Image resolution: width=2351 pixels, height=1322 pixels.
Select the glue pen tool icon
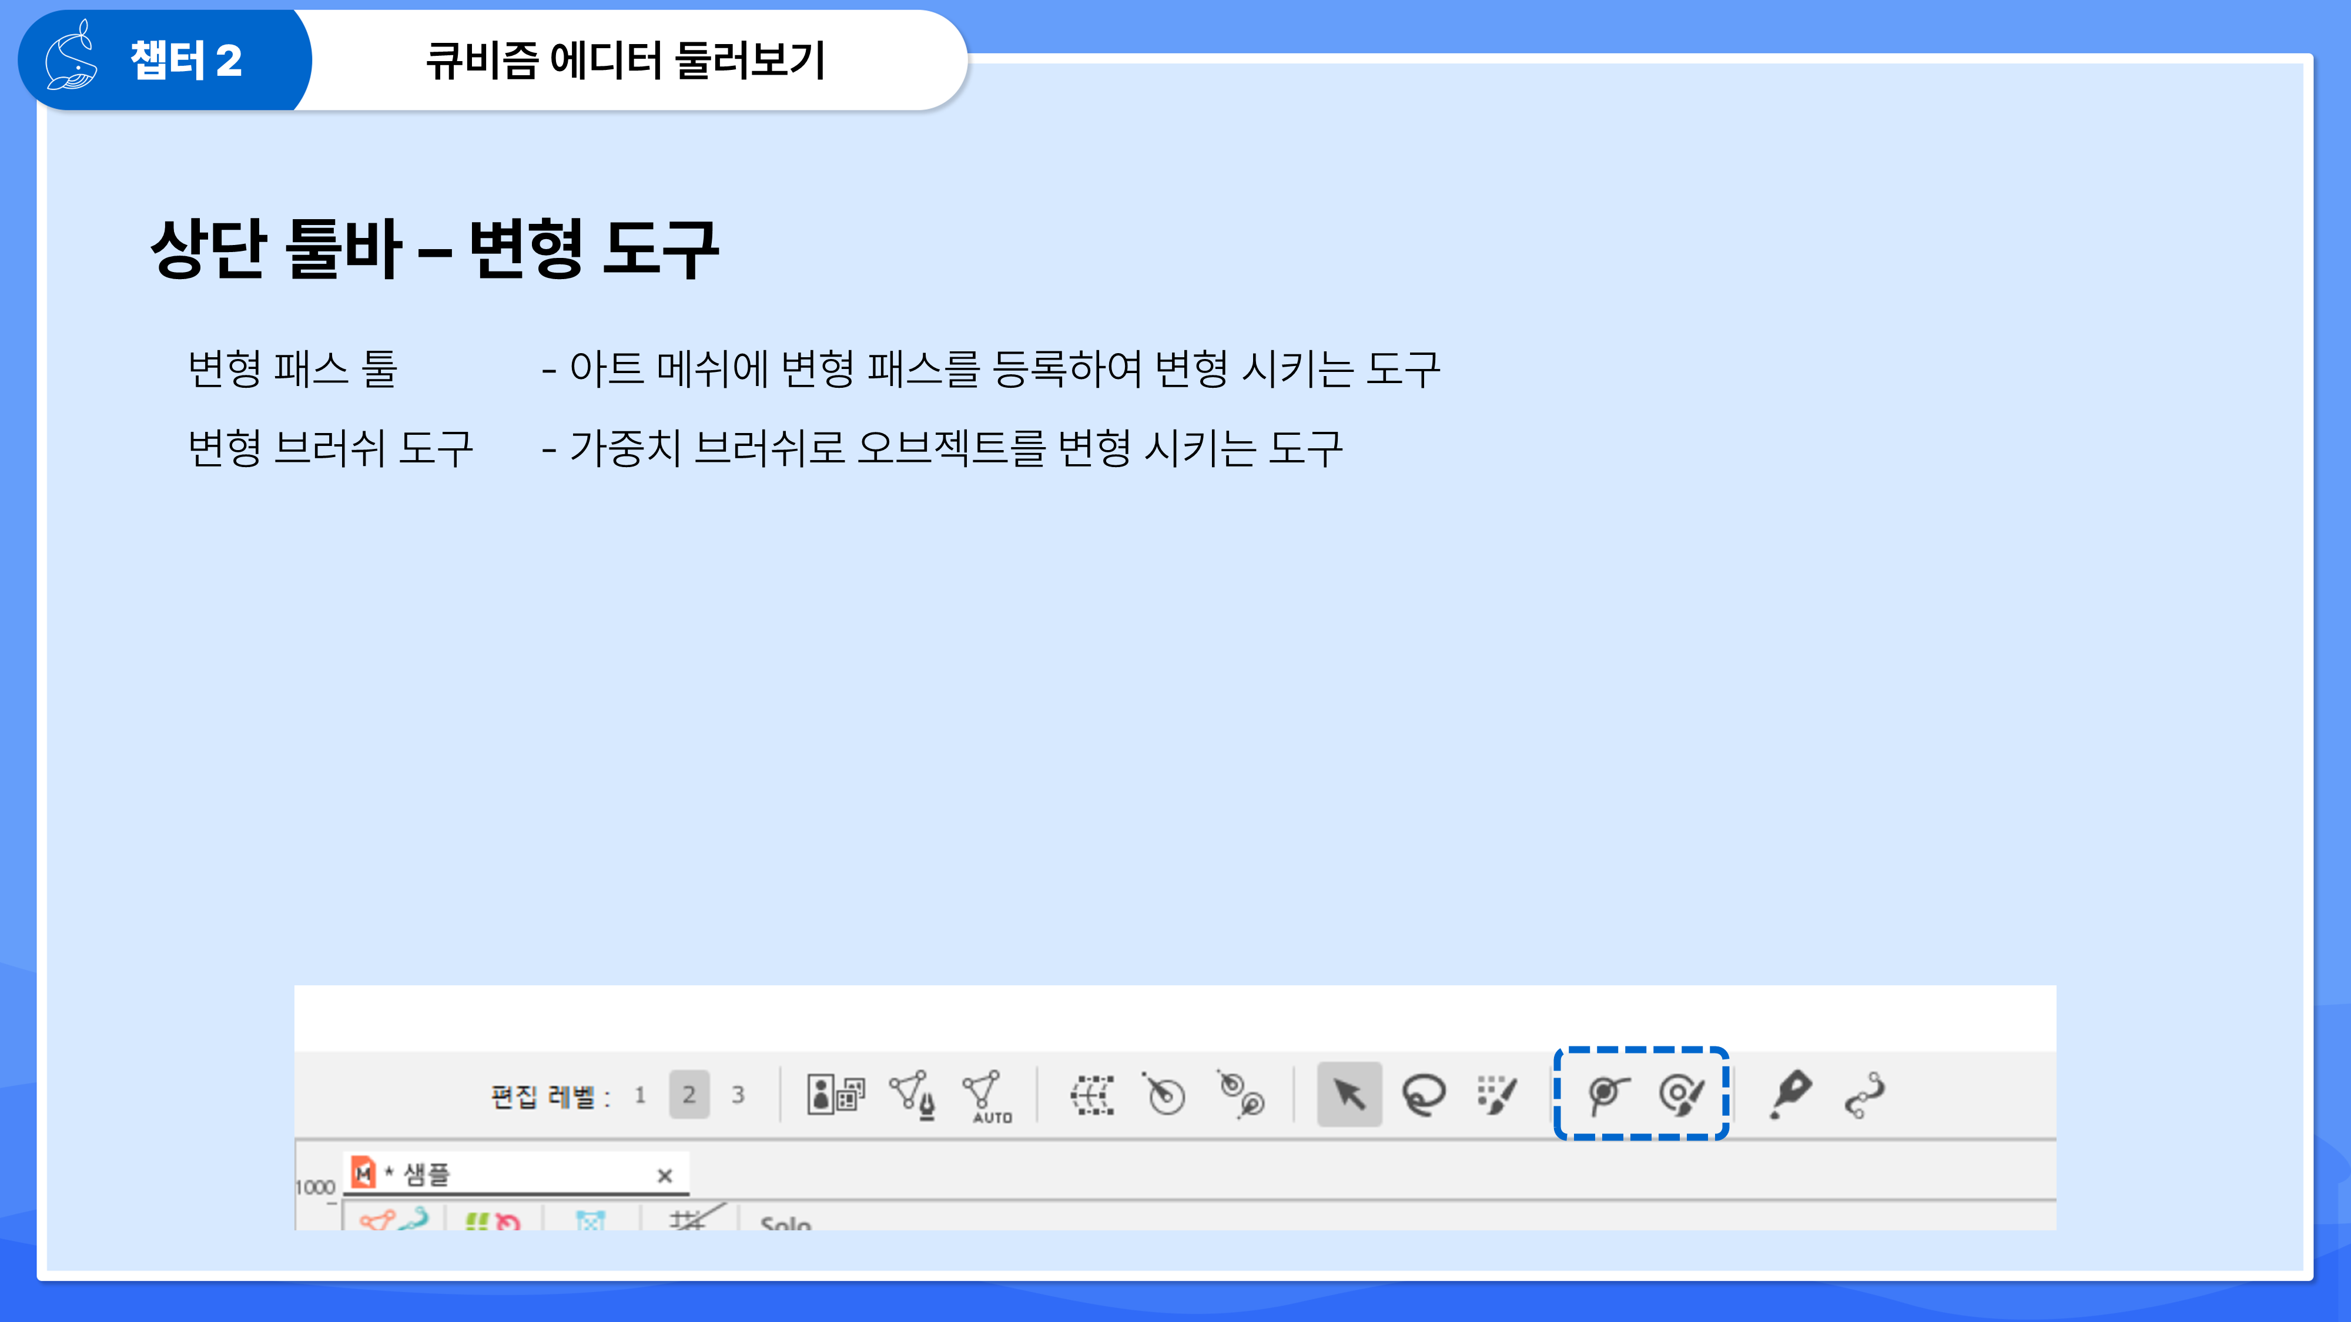tap(1790, 1094)
